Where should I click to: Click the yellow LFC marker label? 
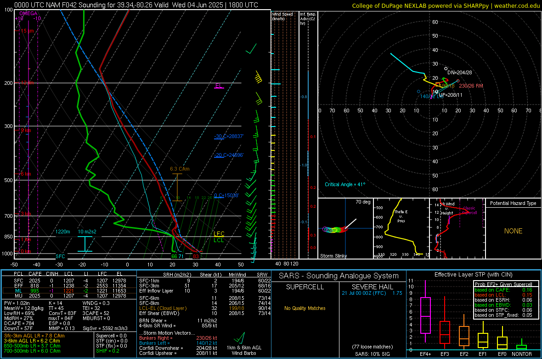tap(219, 234)
